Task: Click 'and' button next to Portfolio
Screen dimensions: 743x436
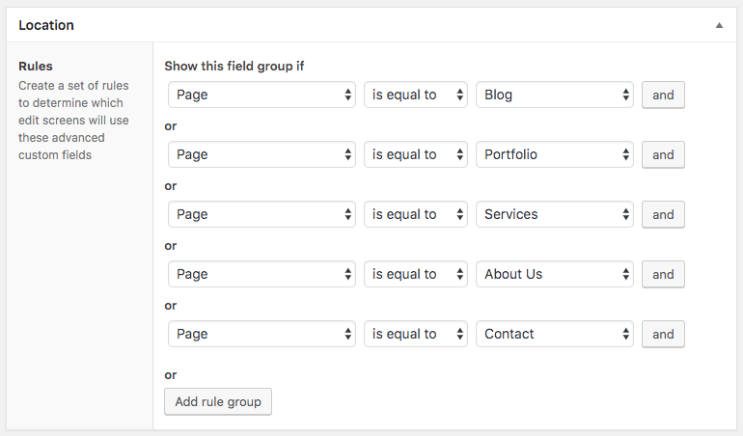Action: [663, 154]
